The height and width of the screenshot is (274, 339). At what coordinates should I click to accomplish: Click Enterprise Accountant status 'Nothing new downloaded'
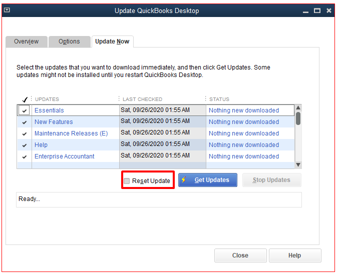244,156
